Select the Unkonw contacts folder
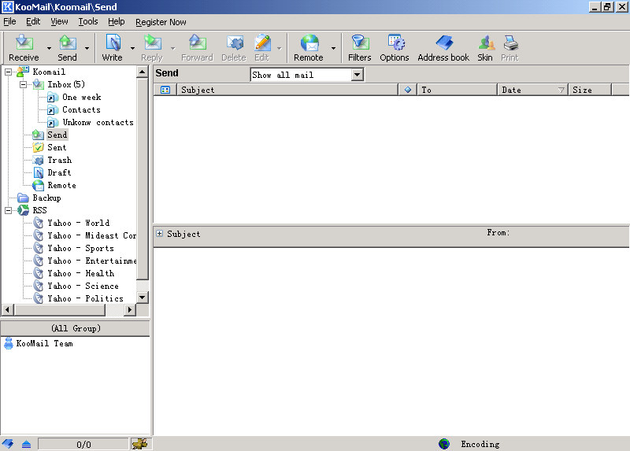This screenshot has width=630, height=451. coord(98,122)
